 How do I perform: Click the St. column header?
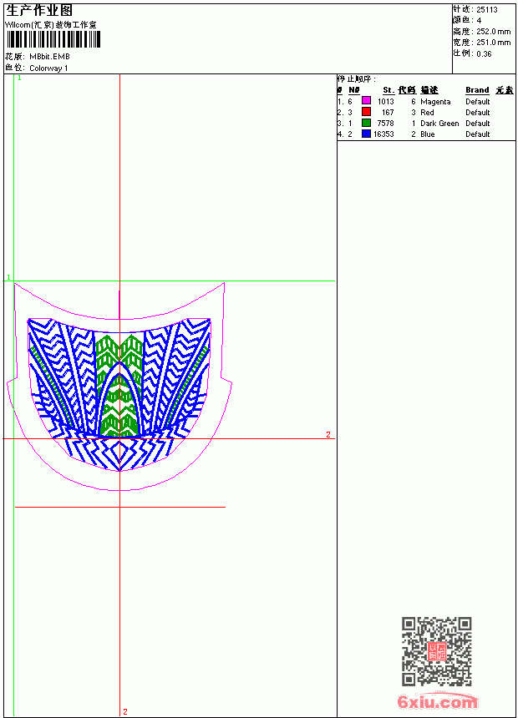388,90
